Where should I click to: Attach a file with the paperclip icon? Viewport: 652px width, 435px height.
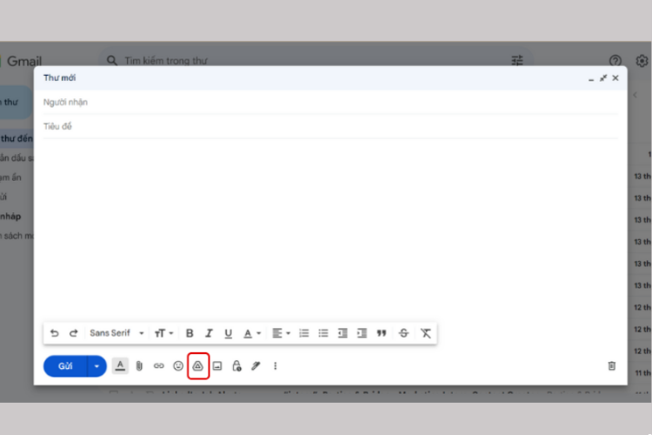pyautogui.click(x=139, y=366)
